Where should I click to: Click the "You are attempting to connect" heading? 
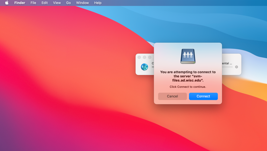(x=188, y=76)
